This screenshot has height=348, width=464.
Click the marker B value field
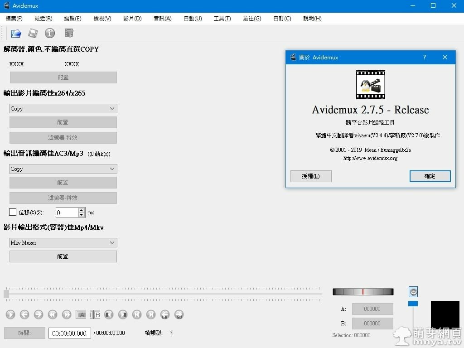point(372,324)
